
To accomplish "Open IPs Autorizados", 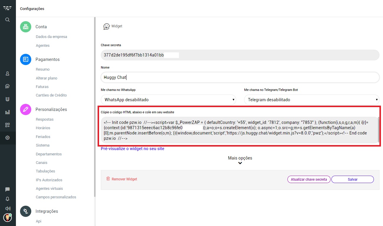I will tap(49, 180).
